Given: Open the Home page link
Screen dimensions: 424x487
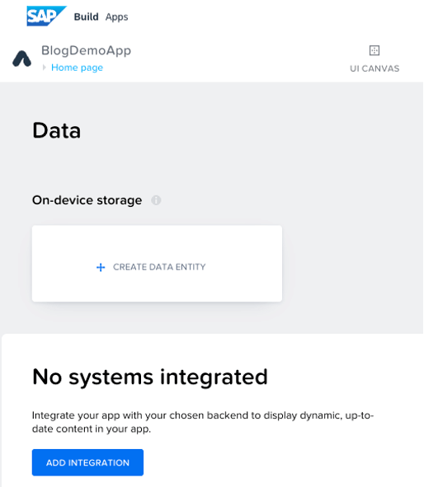Looking at the screenshot, I should click(x=77, y=68).
